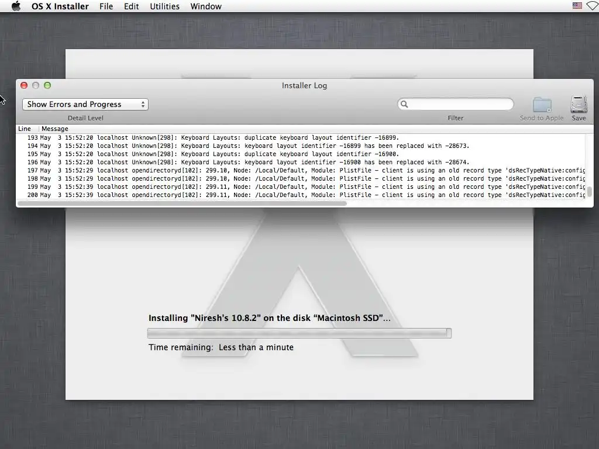Select log line 199 opendirectoryd entry
This screenshot has width=599, height=449.
301,186
